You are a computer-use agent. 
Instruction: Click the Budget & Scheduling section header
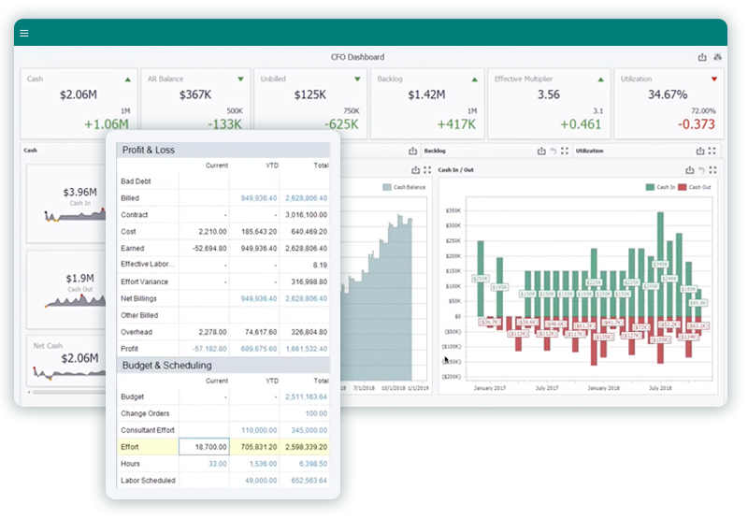point(223,366)
